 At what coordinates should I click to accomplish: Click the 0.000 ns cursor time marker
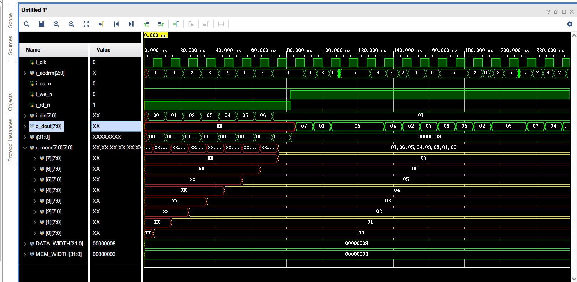click(x=155, y=35)
